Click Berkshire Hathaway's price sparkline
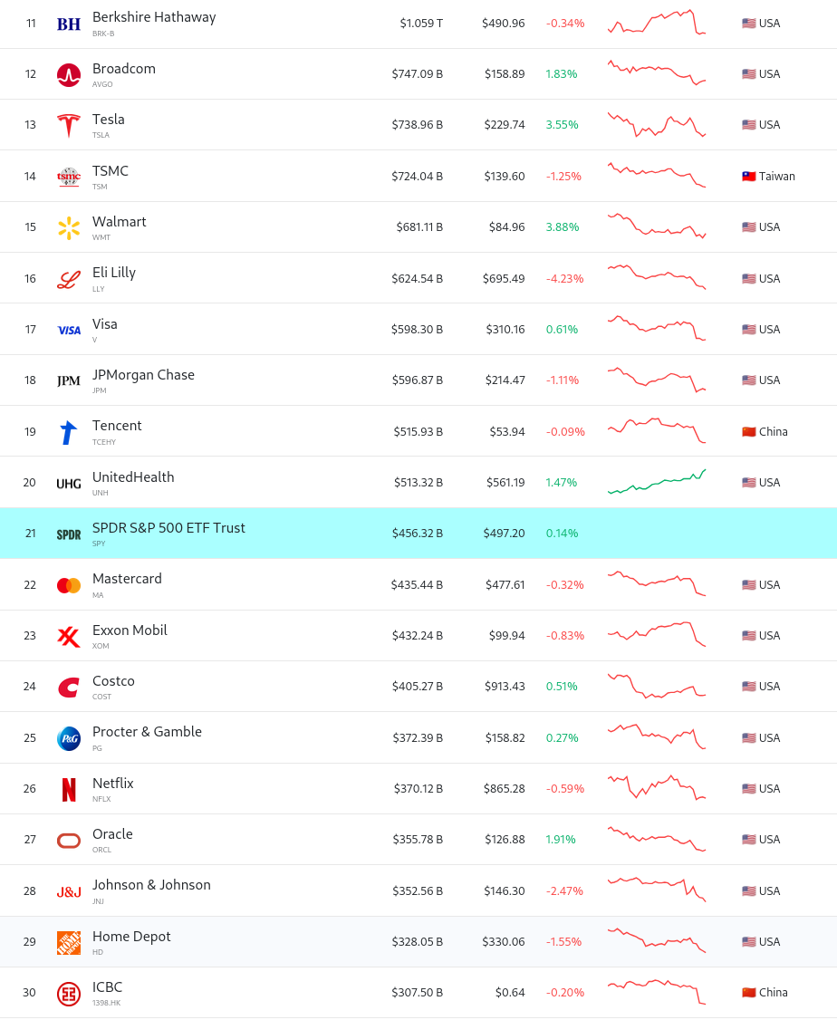837x1020 pixels. tap(657, 22)
